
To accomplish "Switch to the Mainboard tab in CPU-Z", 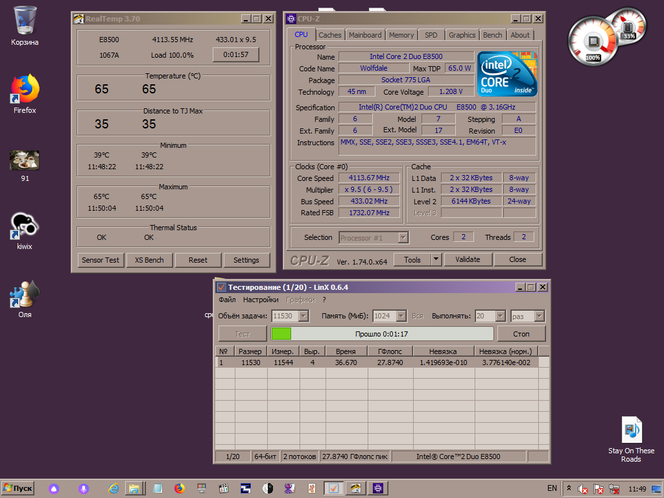I will point(365,35).
